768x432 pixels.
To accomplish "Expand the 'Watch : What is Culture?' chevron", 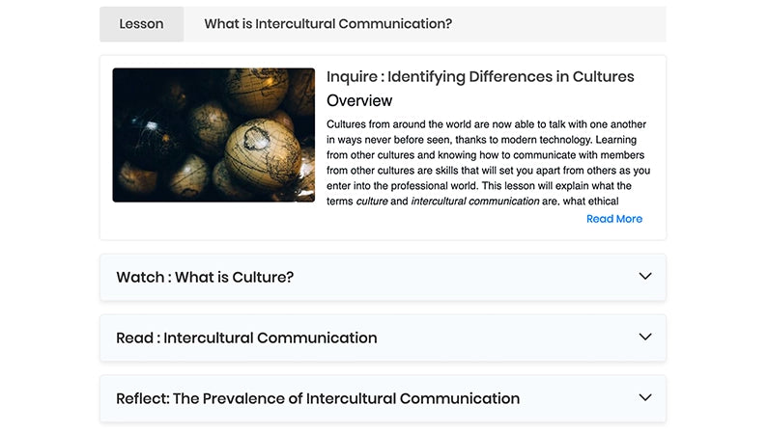I will [645, 277].
